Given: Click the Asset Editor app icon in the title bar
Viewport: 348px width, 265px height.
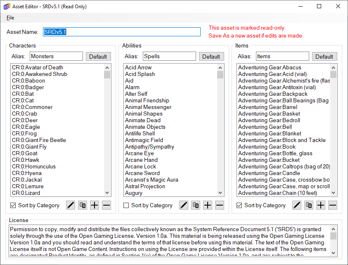Looking at the screenshot, I should pos(7,7).
